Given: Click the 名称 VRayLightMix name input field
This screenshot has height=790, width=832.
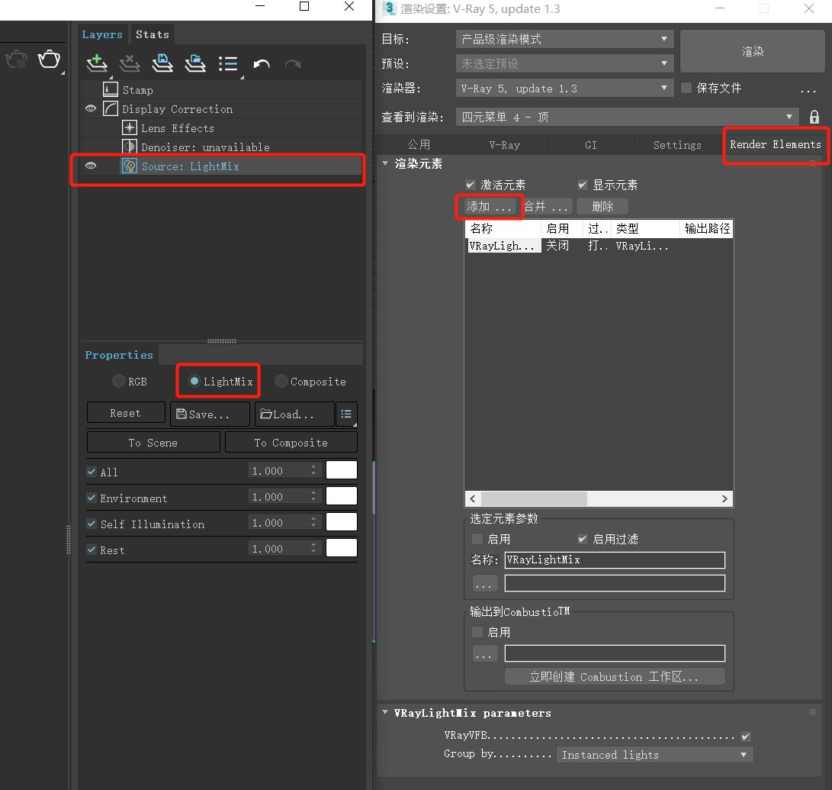Looking at the screenshot, I should pos(615,559).
